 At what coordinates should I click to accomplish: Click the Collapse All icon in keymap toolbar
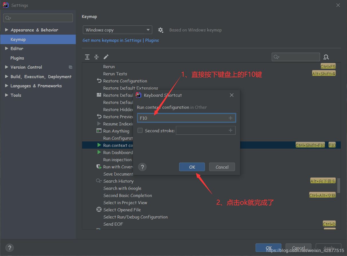tap(96, 57)
